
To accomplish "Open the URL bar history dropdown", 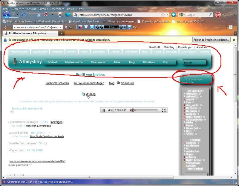I will coord(167,15).
